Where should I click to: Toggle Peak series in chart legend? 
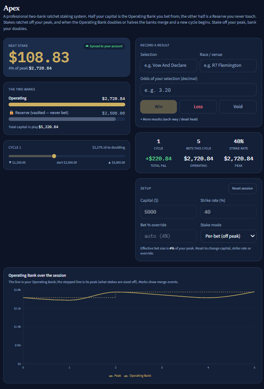click(115, 376)
